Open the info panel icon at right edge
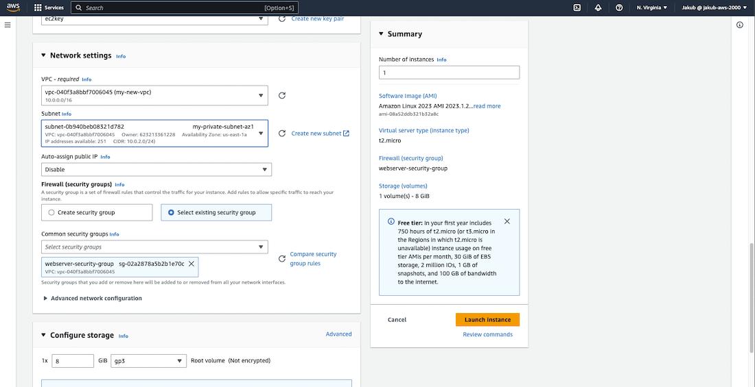This screenshot has width=755, height=387. point(740,25)
